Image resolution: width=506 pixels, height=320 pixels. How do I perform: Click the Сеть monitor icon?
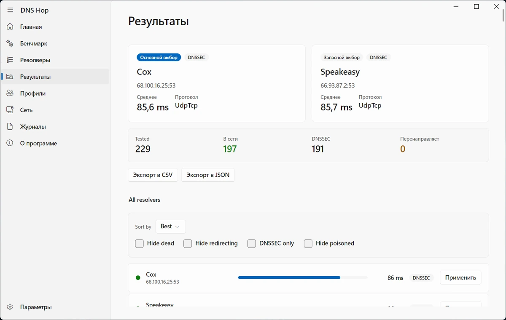pyautogui.click(x=10, y=110)
